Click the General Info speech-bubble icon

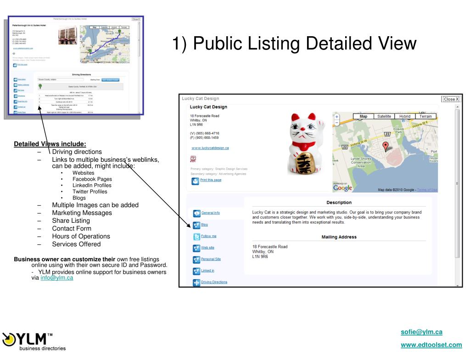[196, 214]
